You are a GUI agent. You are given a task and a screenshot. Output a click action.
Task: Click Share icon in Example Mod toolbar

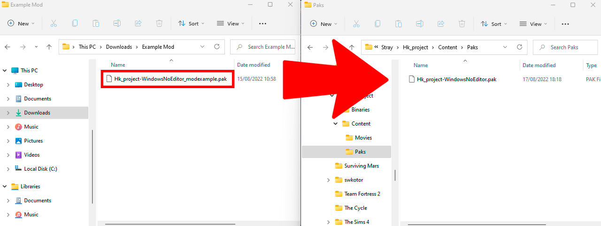coord(138,23)
